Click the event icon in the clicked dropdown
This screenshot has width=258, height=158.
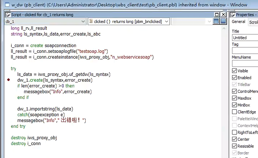click(x=91, y=21)
